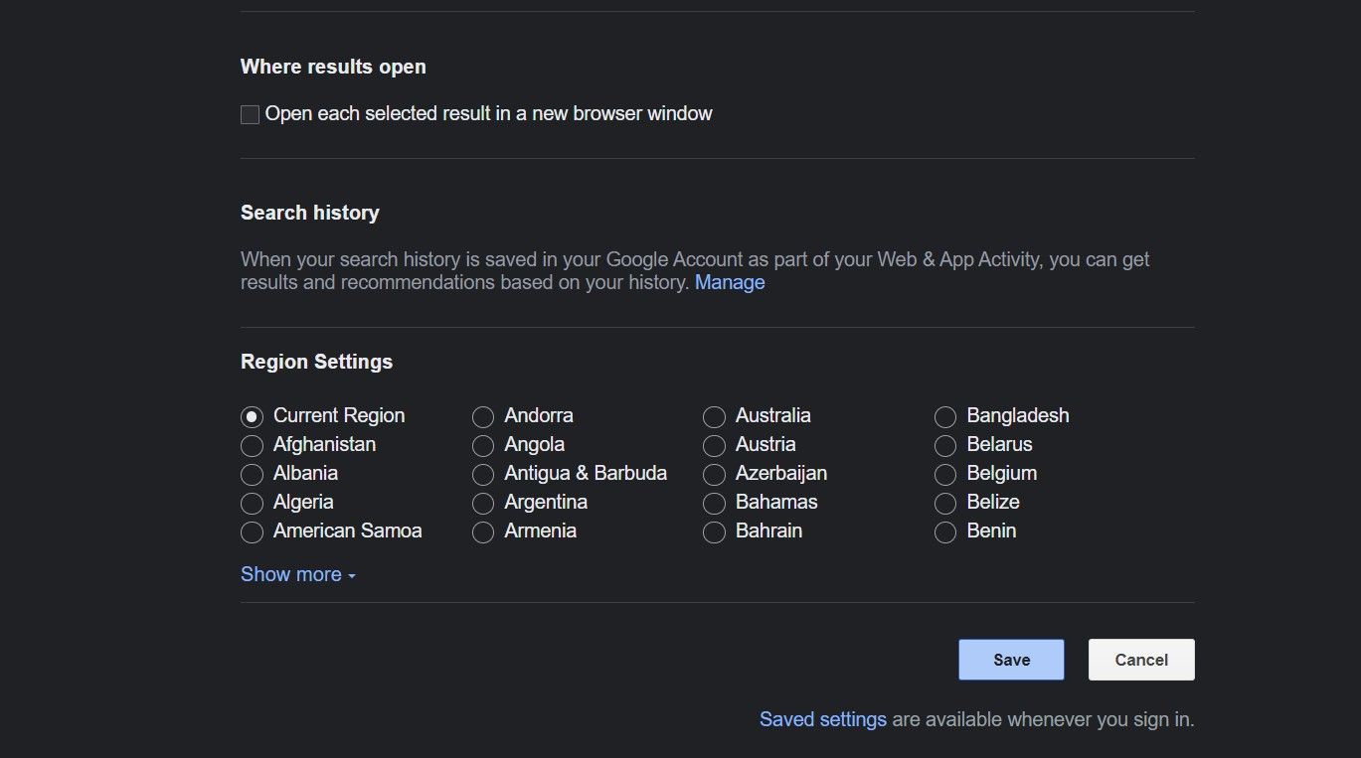Select Antigua & Barbuda region
Screen dimensions: 1361x758
click(483, 474)
